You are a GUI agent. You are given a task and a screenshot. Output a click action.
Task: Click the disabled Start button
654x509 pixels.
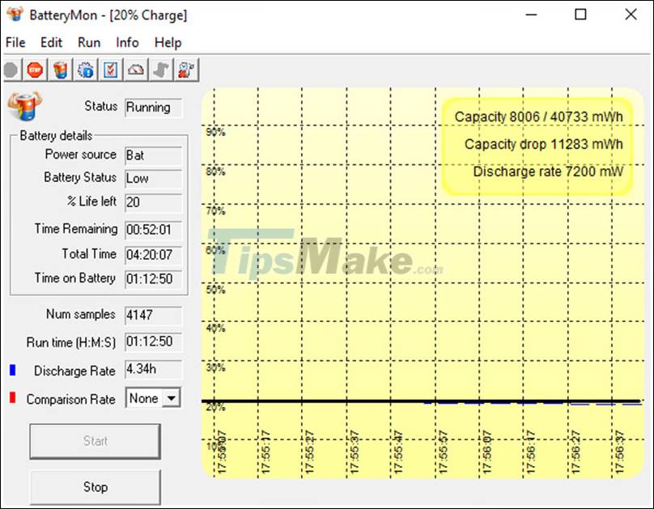tap(95, 441)
